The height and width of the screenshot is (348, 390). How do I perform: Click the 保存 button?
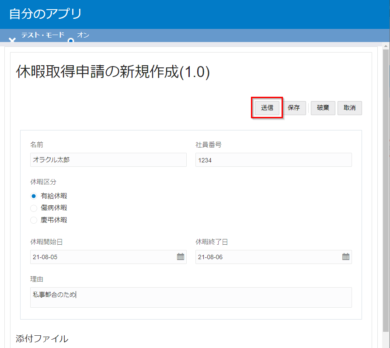click(294, 108)
